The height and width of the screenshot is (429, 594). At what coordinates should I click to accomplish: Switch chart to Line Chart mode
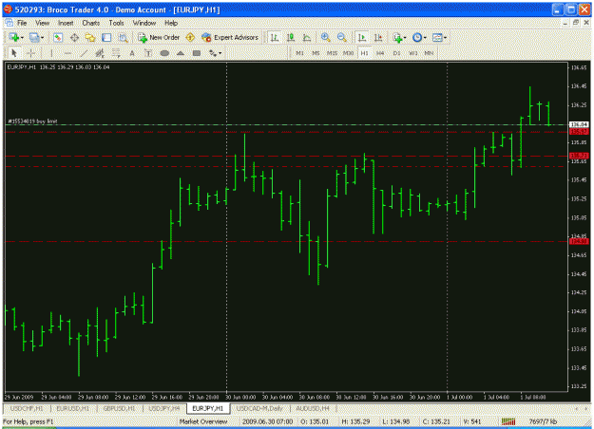click(x=307, y=37)
